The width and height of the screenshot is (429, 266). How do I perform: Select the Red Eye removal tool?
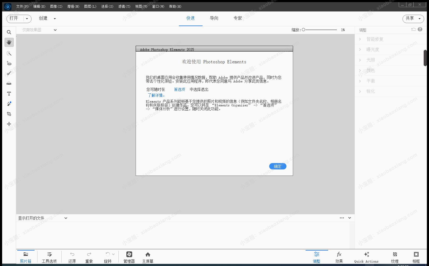coord(9,64)
